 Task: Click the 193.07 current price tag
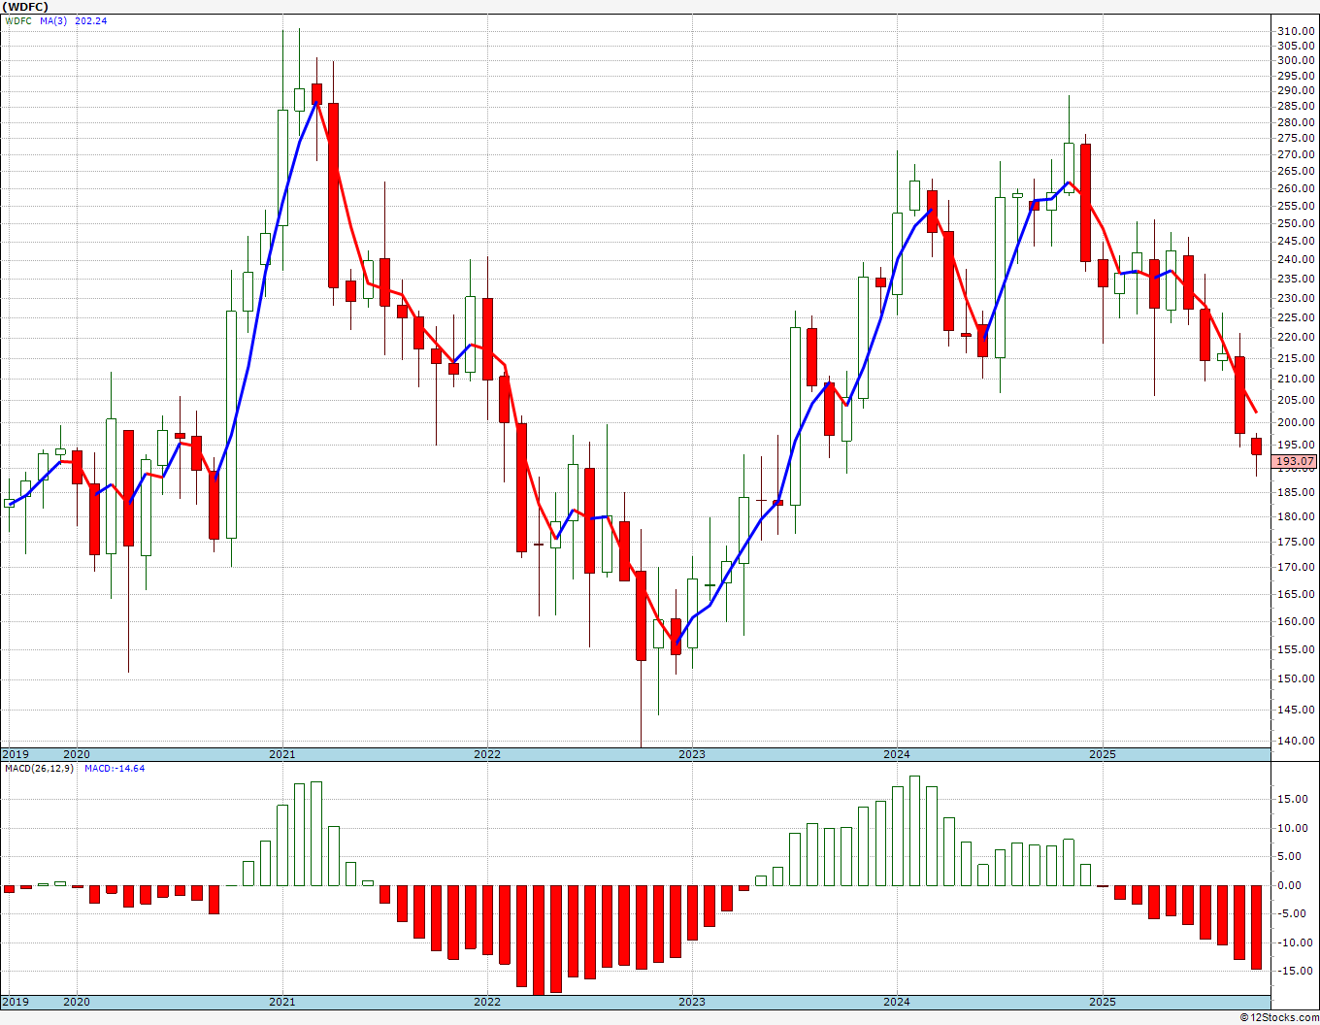tap(1296, 462)
